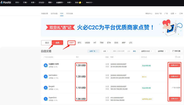Open the SuperSnivi merchant name

click(53, 98)
